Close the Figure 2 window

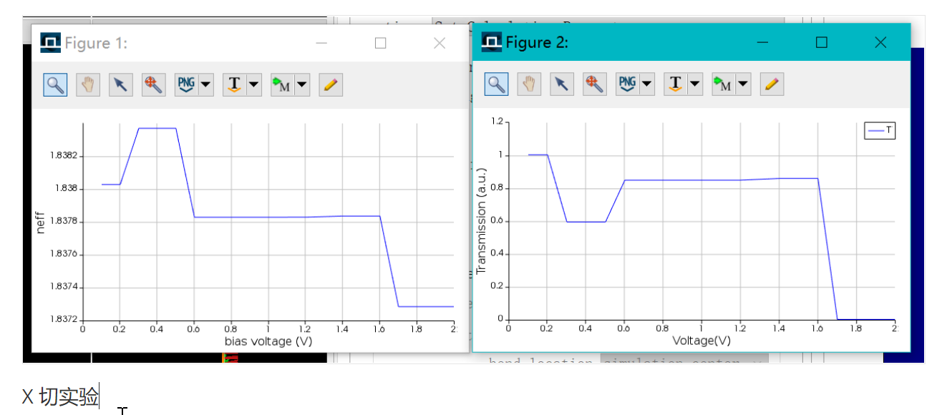880,43
